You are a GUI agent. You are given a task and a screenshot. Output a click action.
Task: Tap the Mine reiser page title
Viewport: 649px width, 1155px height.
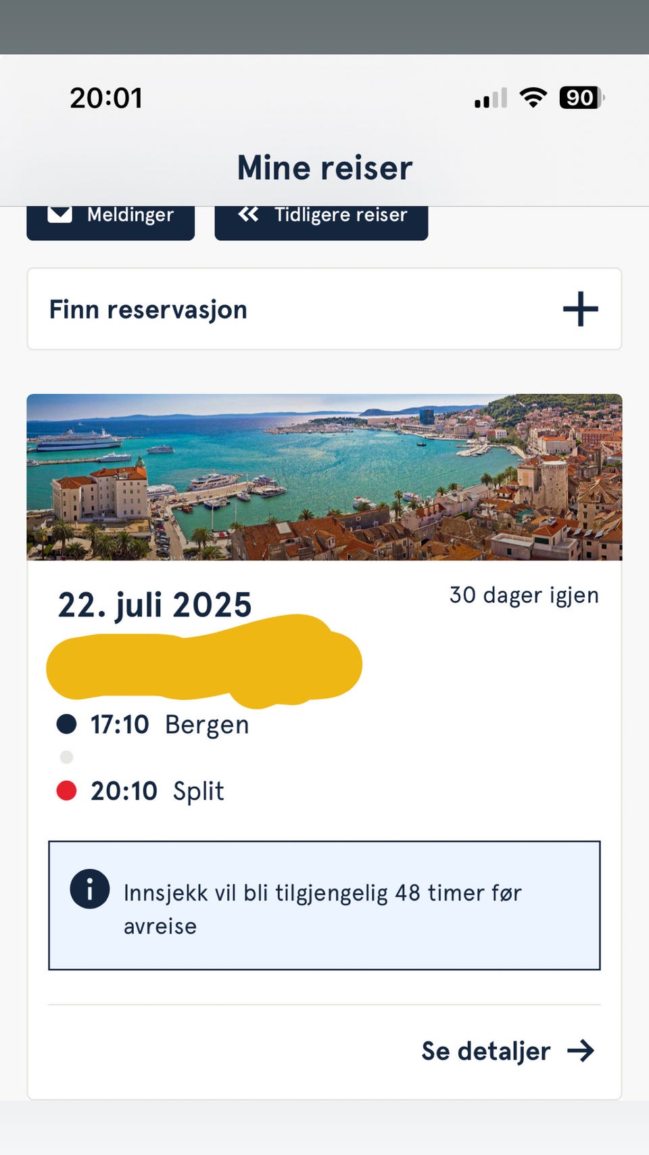[324, 168]
